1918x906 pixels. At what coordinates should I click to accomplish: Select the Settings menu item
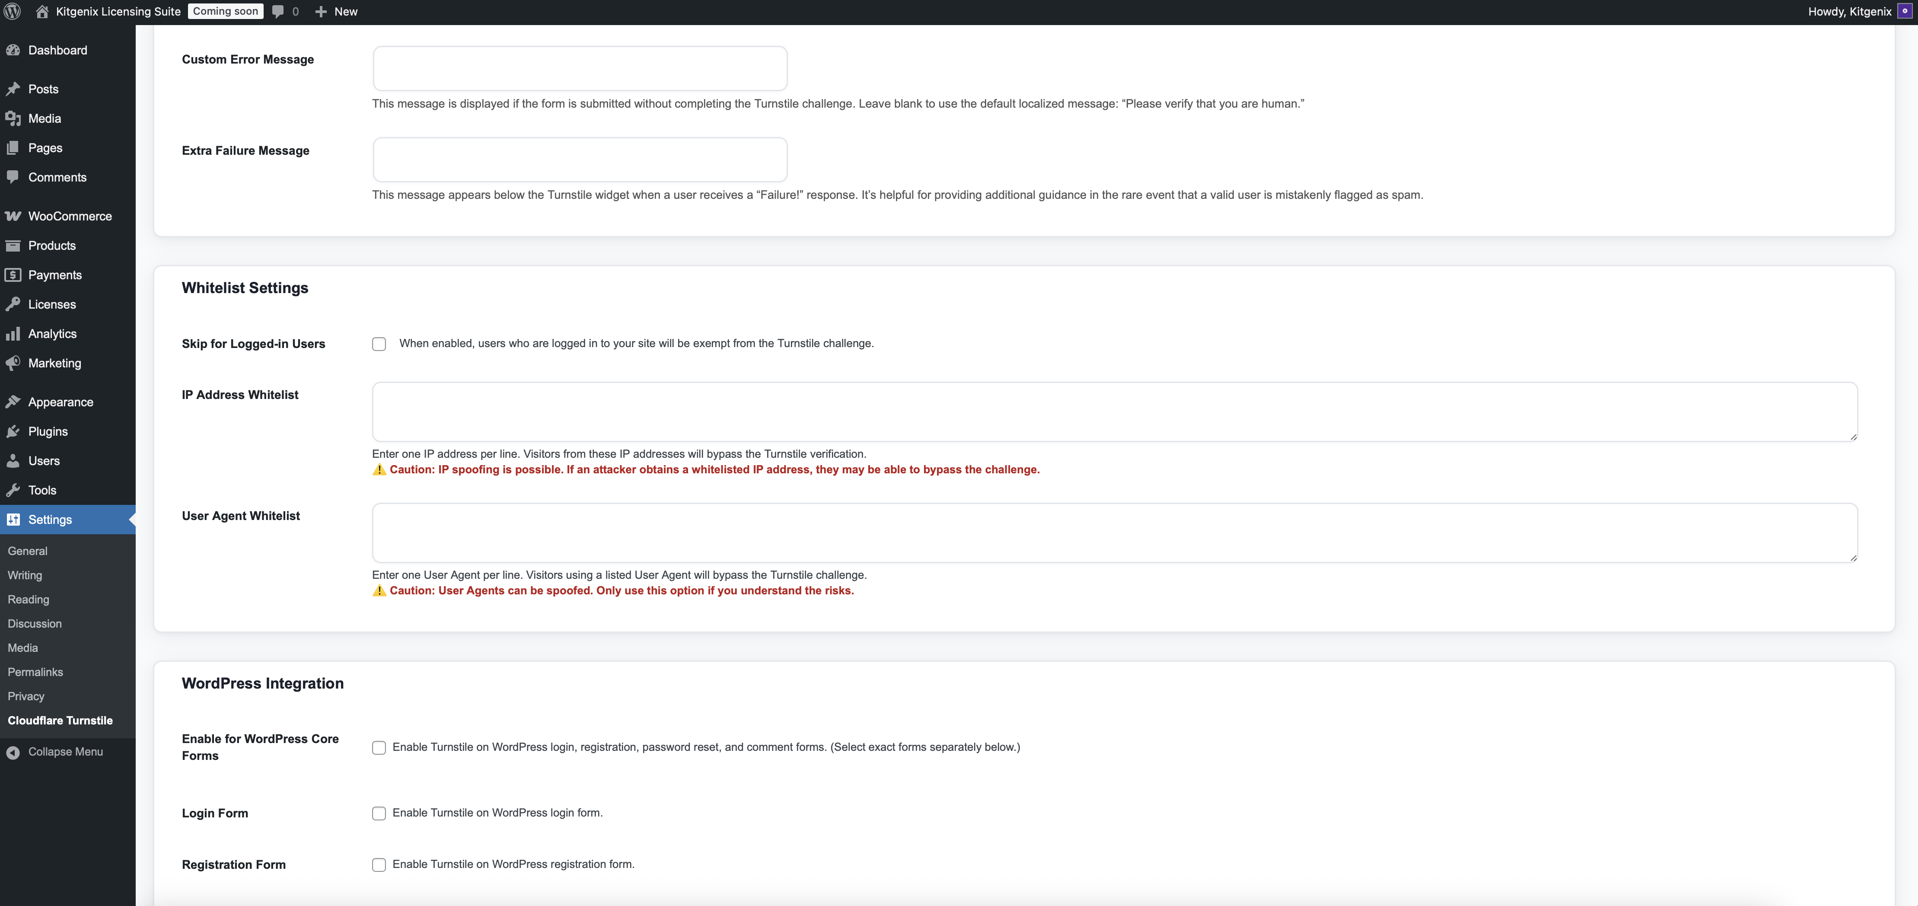coord(68,520)
